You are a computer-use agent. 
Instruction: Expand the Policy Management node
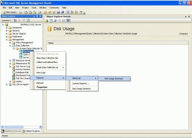click(x=10, y=43)
